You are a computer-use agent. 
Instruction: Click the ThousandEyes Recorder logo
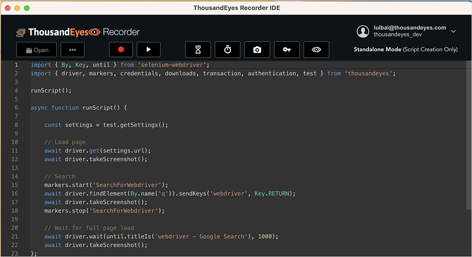(78, 32)
